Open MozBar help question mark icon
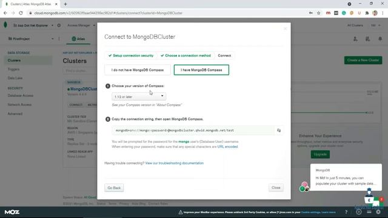Image resolution: width=388 pixels, height=218 pixels. tap(346, 212)
